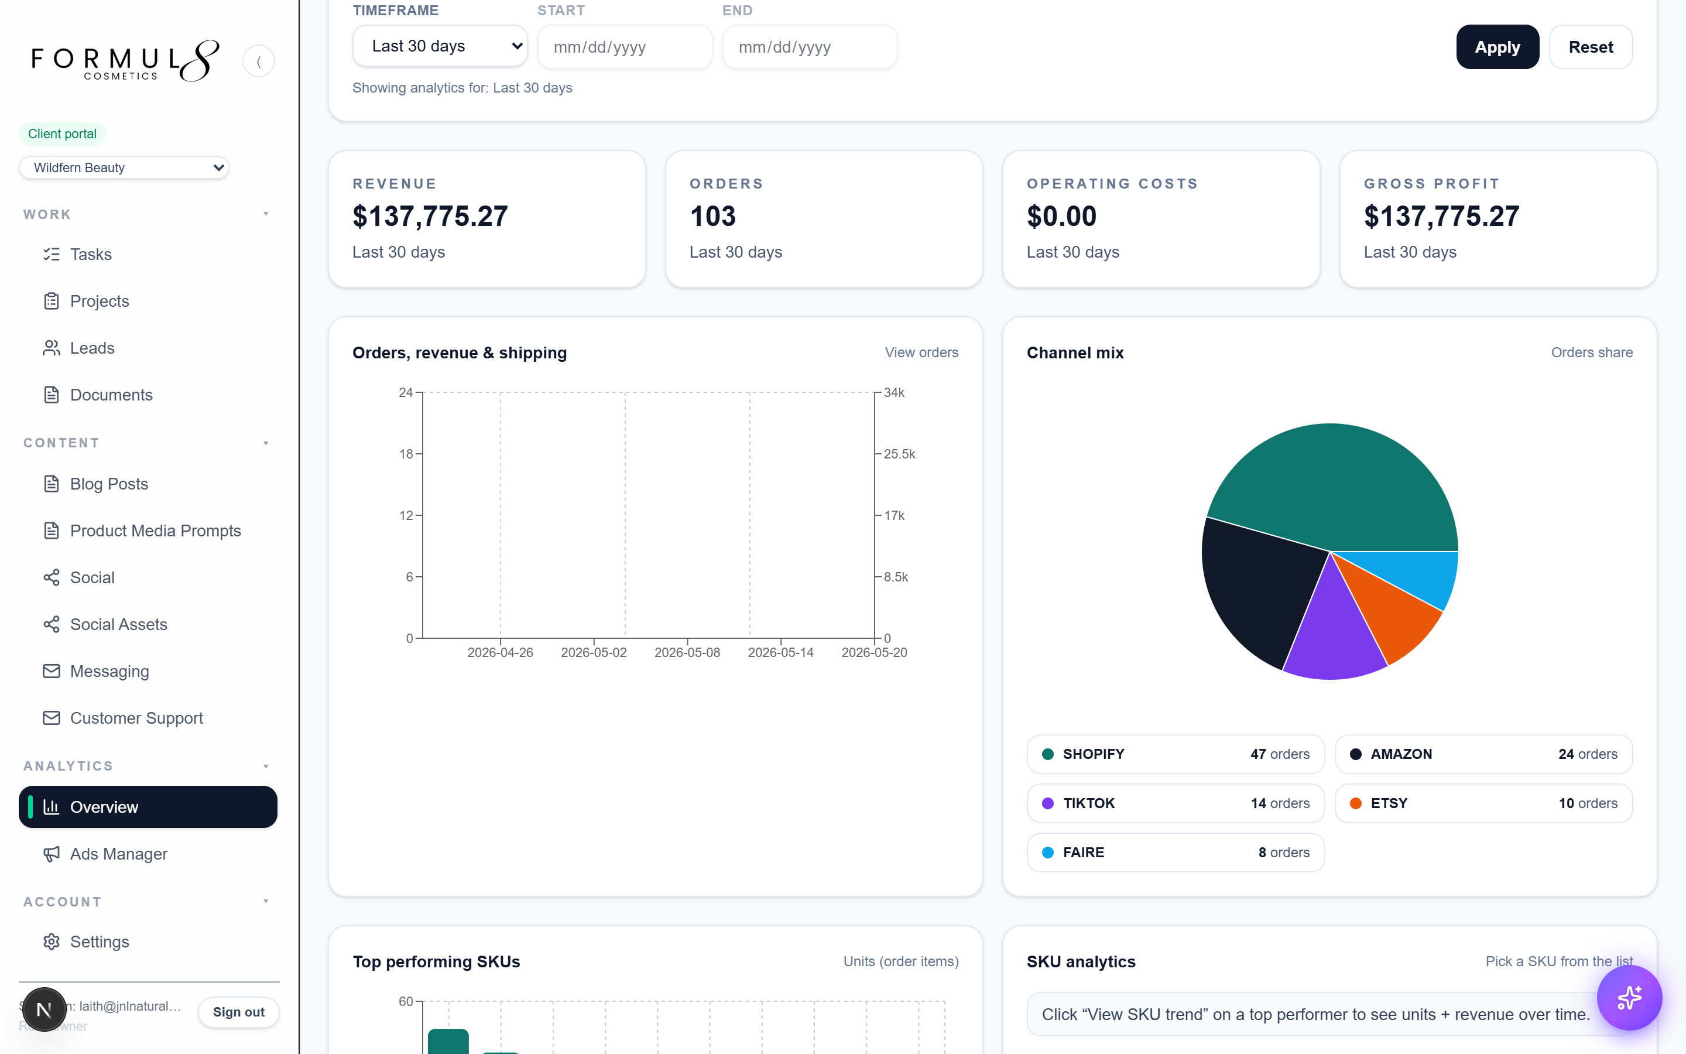1686x1054 pixels.
Task: Go to Projects in sidebar
Action: pyautogui.click(x=148, y=301)
